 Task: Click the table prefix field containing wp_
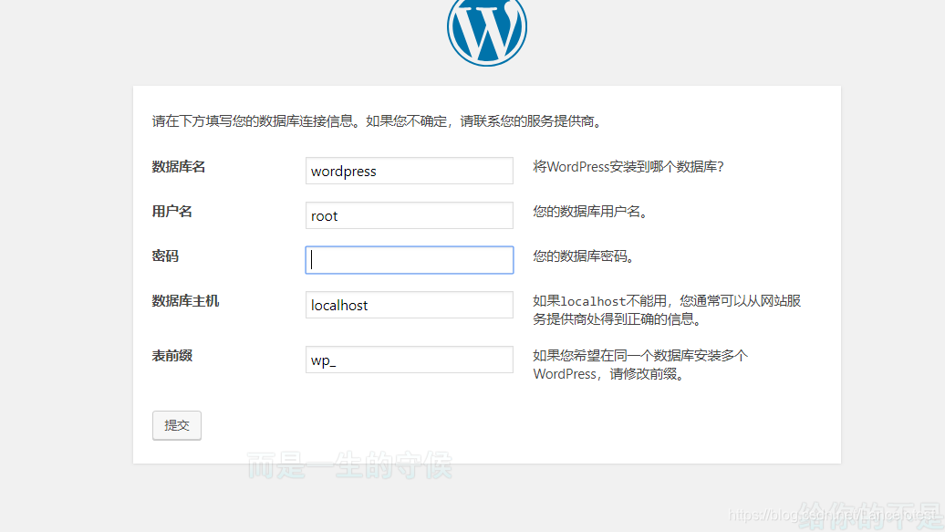410,360
